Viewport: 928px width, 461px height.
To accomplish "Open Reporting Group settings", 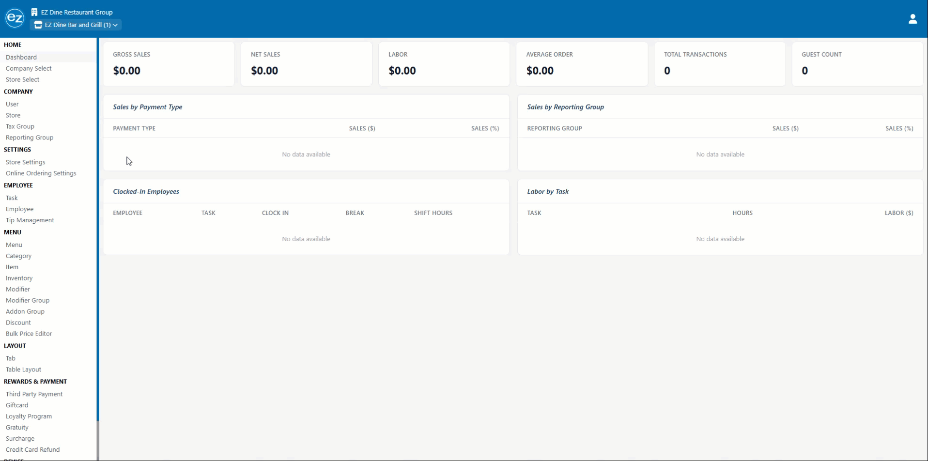I will tap(30, 138).
